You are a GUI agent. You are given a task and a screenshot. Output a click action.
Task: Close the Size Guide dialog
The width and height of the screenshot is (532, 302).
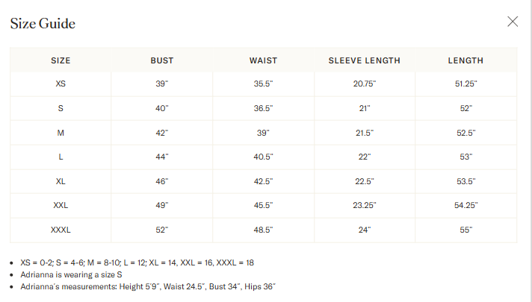click(513, 22)
